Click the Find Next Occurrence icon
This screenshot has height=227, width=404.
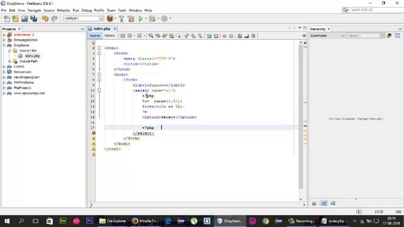(164, 36)
